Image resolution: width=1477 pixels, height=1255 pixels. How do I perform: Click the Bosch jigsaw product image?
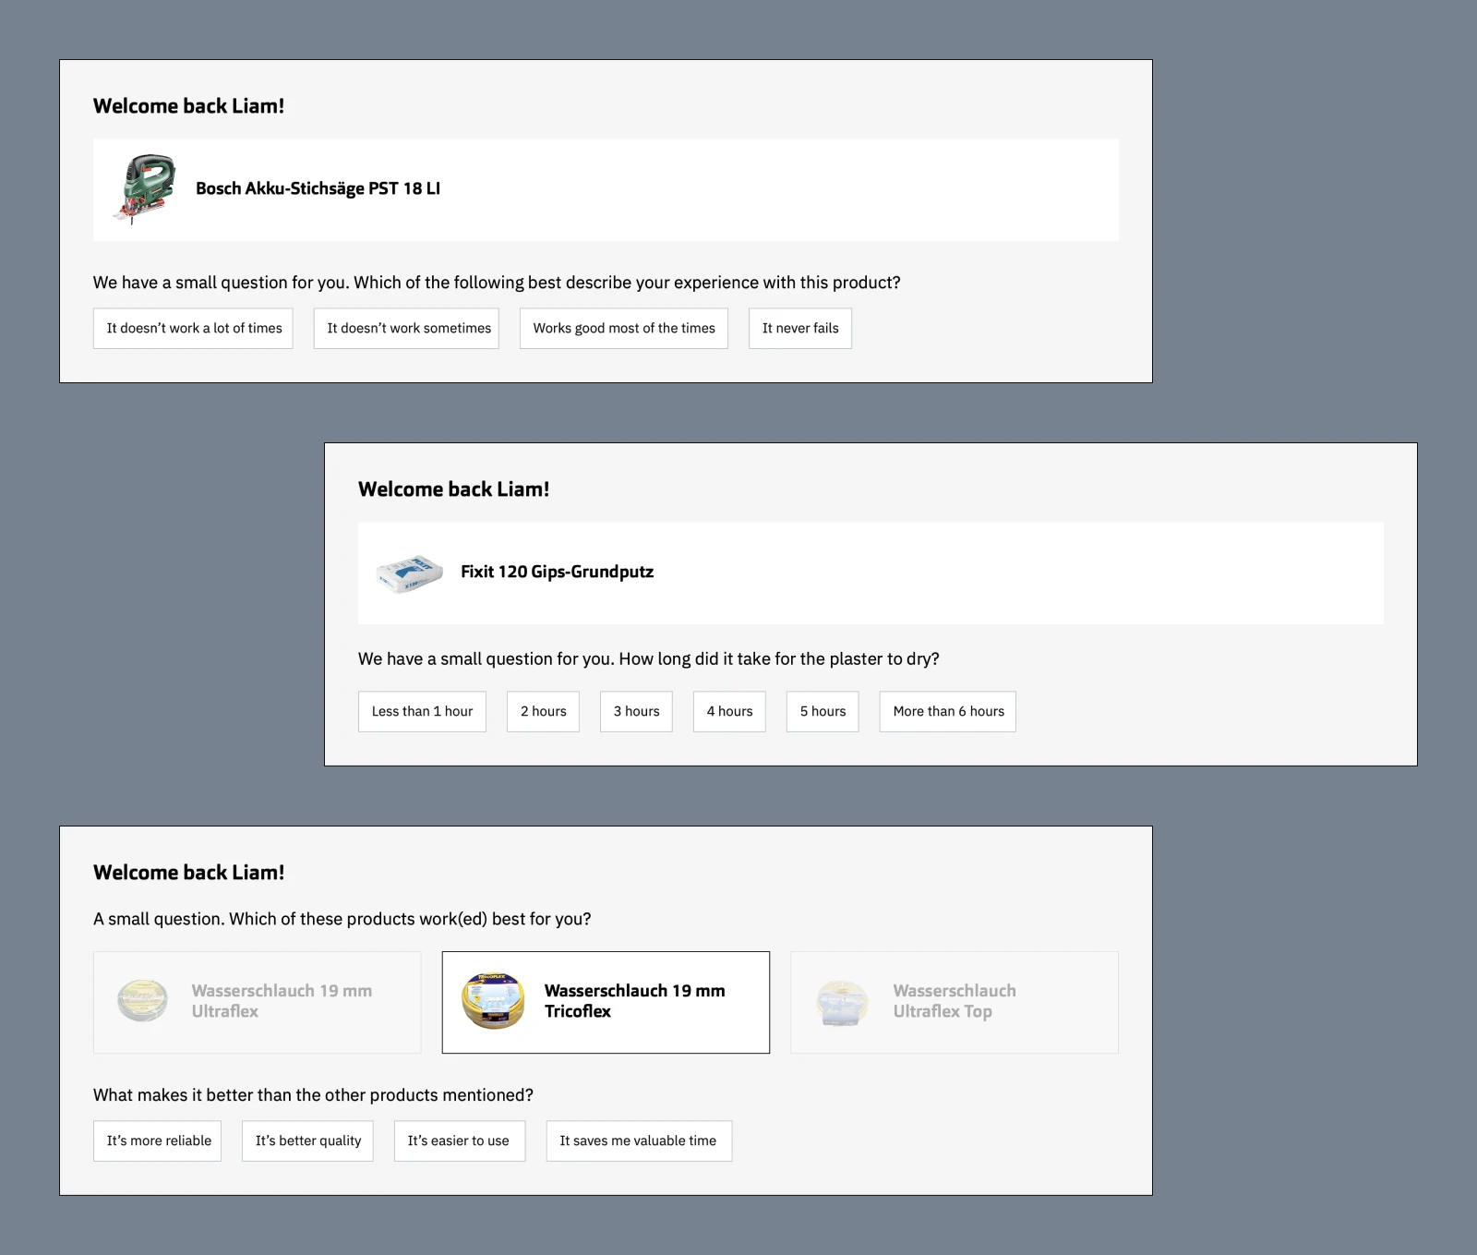point(146,188)
